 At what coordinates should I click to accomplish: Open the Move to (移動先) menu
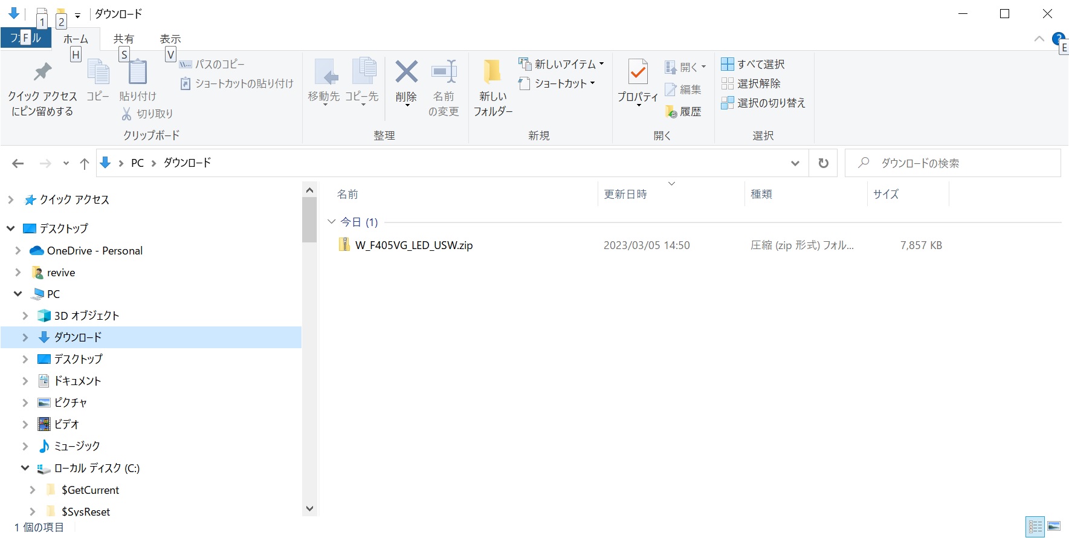[x=324, y=83]
